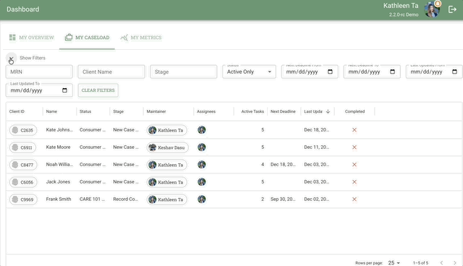Click the Jack Jones name cell
463x266 pixels.
click(x=58, y=182)
